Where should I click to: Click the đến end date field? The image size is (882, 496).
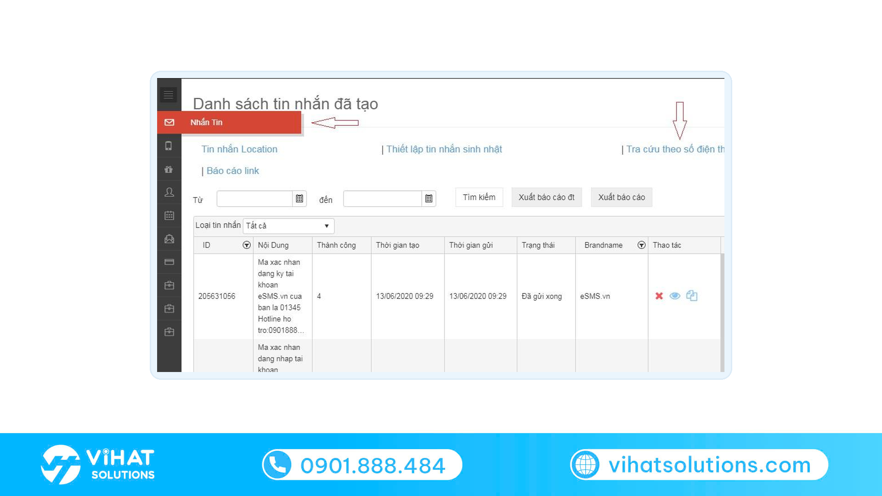[x=382, y=198]
